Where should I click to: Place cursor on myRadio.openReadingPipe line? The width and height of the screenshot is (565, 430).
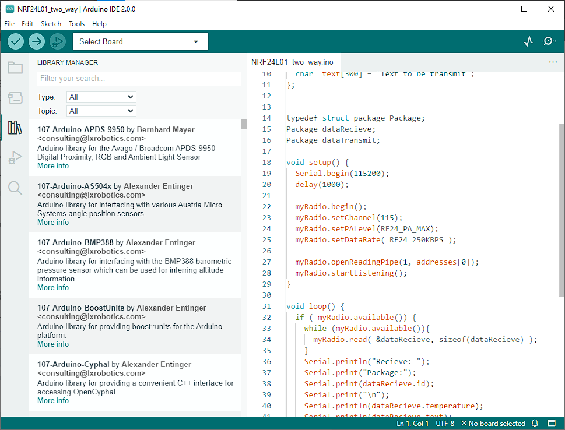coord(387,262)
